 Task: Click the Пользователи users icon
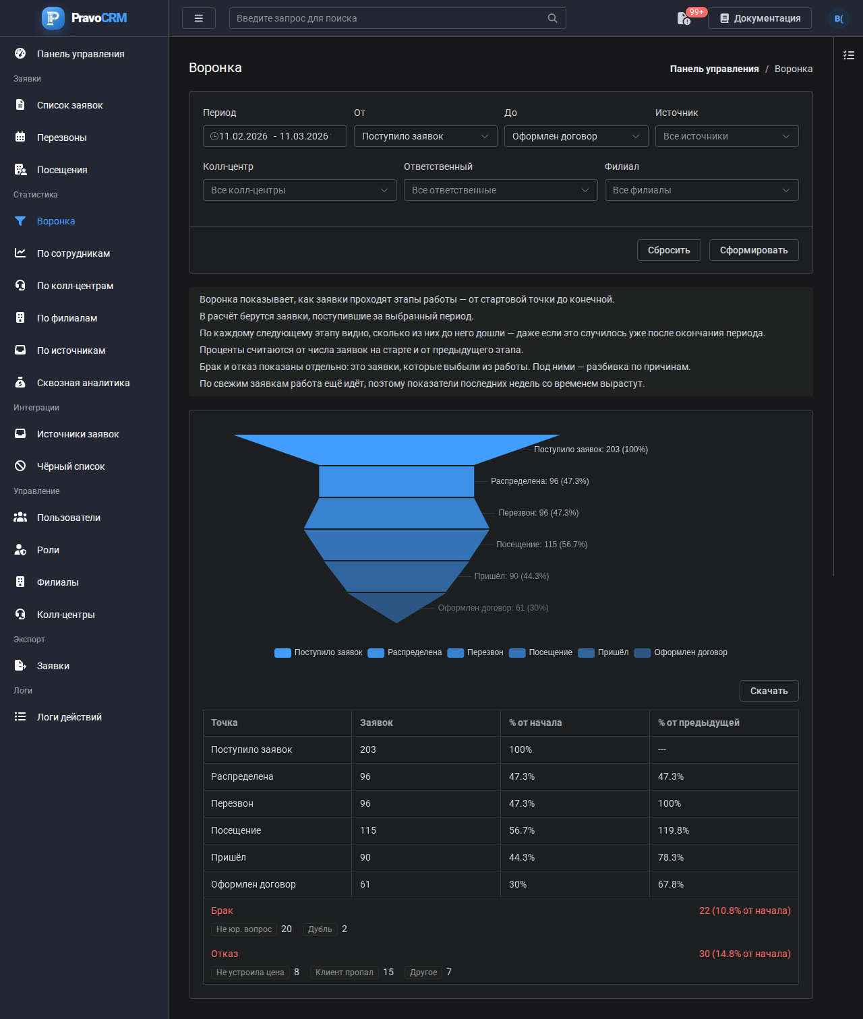[20, 518]
